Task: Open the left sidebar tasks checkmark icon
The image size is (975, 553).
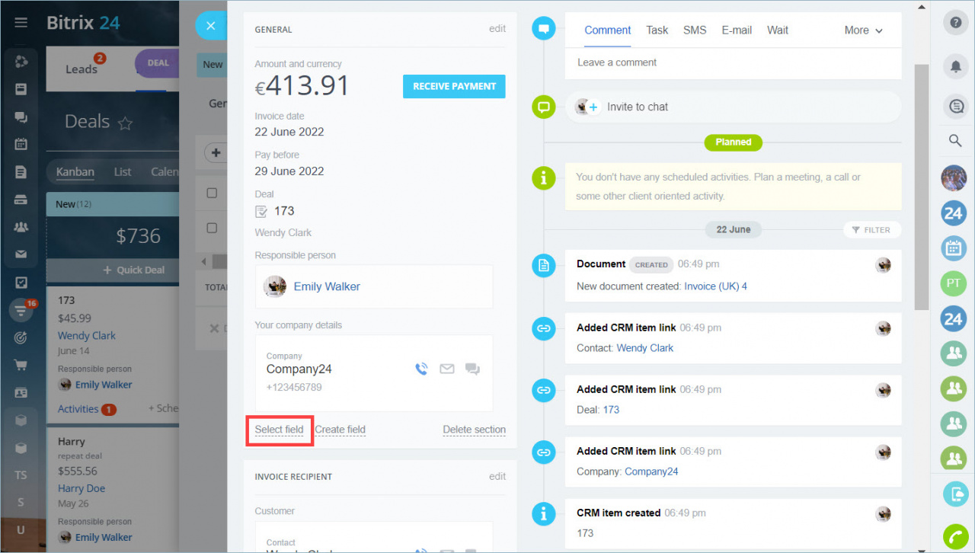Action: 21,283
